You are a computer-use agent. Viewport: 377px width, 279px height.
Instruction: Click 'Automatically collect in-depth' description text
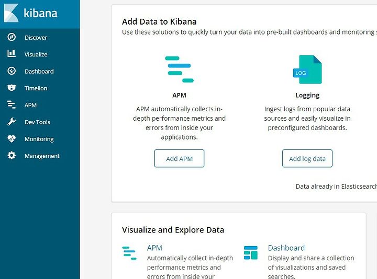pos(190,268)
